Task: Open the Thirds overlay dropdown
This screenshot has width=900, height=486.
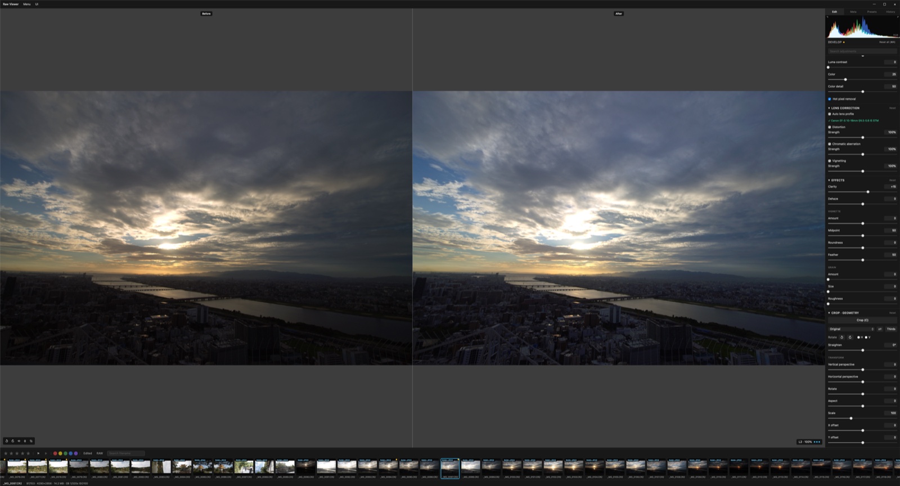Action: pyautogui.click(x=891, y=329)
